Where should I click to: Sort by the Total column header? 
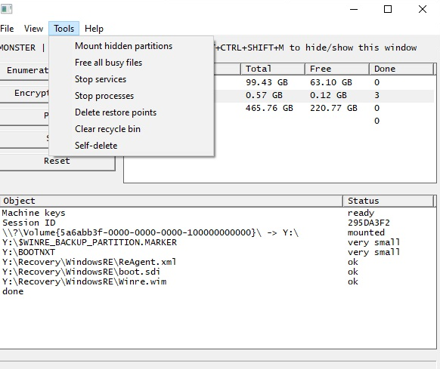point(273,69)
